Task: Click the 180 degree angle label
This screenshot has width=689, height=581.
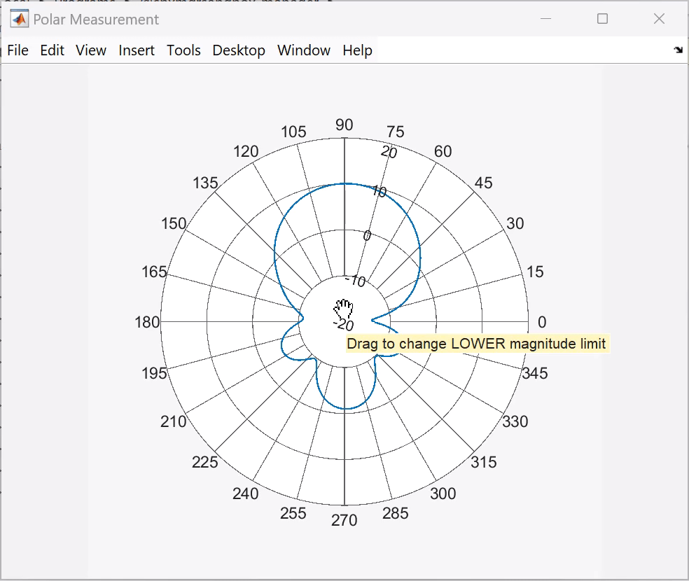Action: 148,322
